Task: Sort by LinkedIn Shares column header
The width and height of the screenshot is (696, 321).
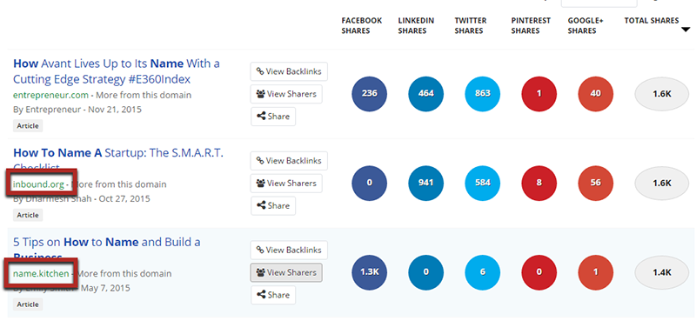Action: click(416, 26)
